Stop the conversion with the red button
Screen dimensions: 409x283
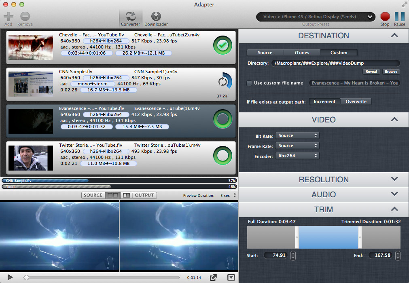pyautogui.click(x=385, y=17)
